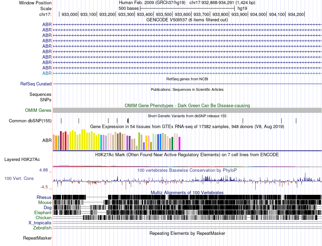Click the GTEx Gene Expression track title
The image size is (322, 246).
point(187,127)
